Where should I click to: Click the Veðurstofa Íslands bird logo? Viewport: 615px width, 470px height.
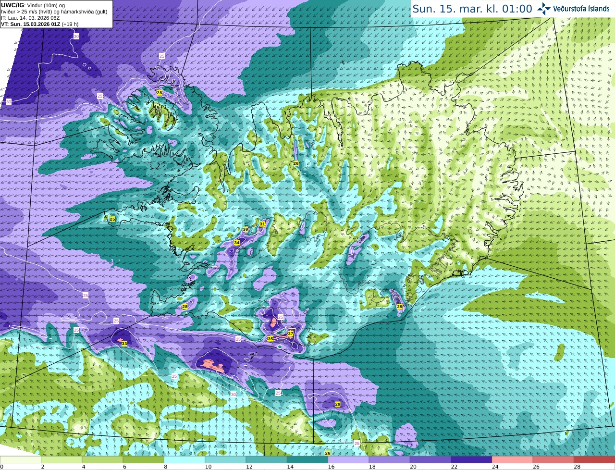(x=544, y=9)
